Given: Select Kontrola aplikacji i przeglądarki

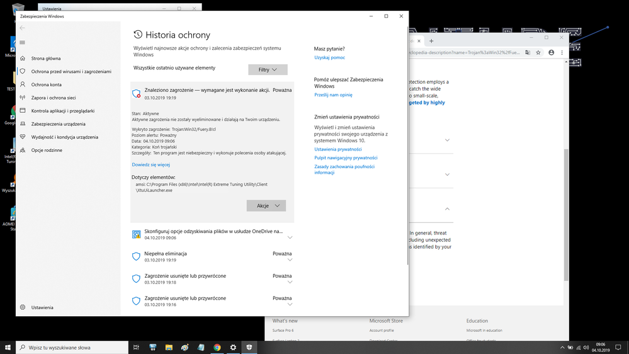Looking at the screenshot, I should (63, 111).
